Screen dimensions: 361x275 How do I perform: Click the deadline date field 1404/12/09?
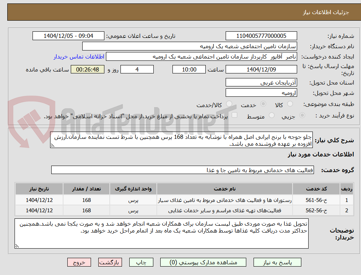261,69
